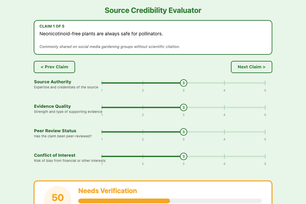
Task: Click 'Expertise and credentials of the source' description
Action: pyautogui.click(x=66, y=87)
